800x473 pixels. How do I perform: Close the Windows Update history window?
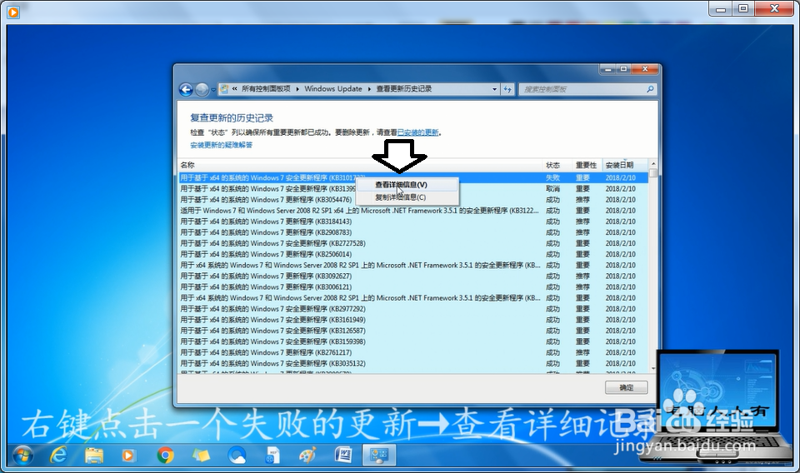(645, 69)
